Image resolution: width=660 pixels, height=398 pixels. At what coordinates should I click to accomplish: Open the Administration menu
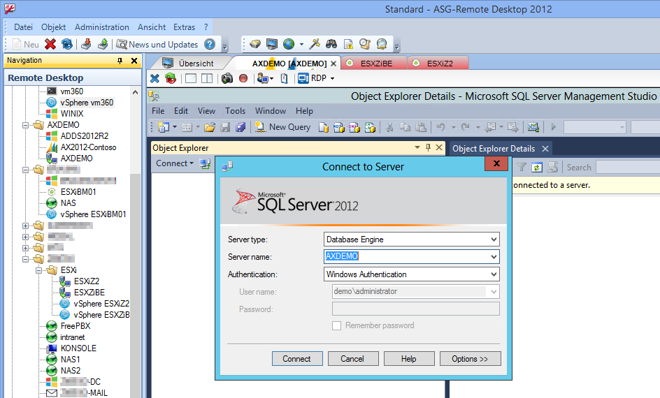(102, 27)
